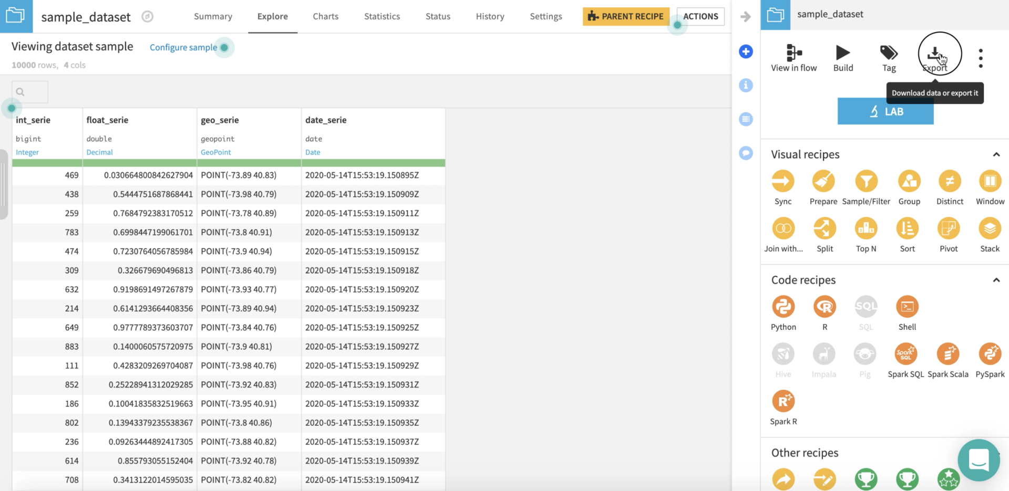Choose the Spark SQL recipe icon

[x=905, y=354]
